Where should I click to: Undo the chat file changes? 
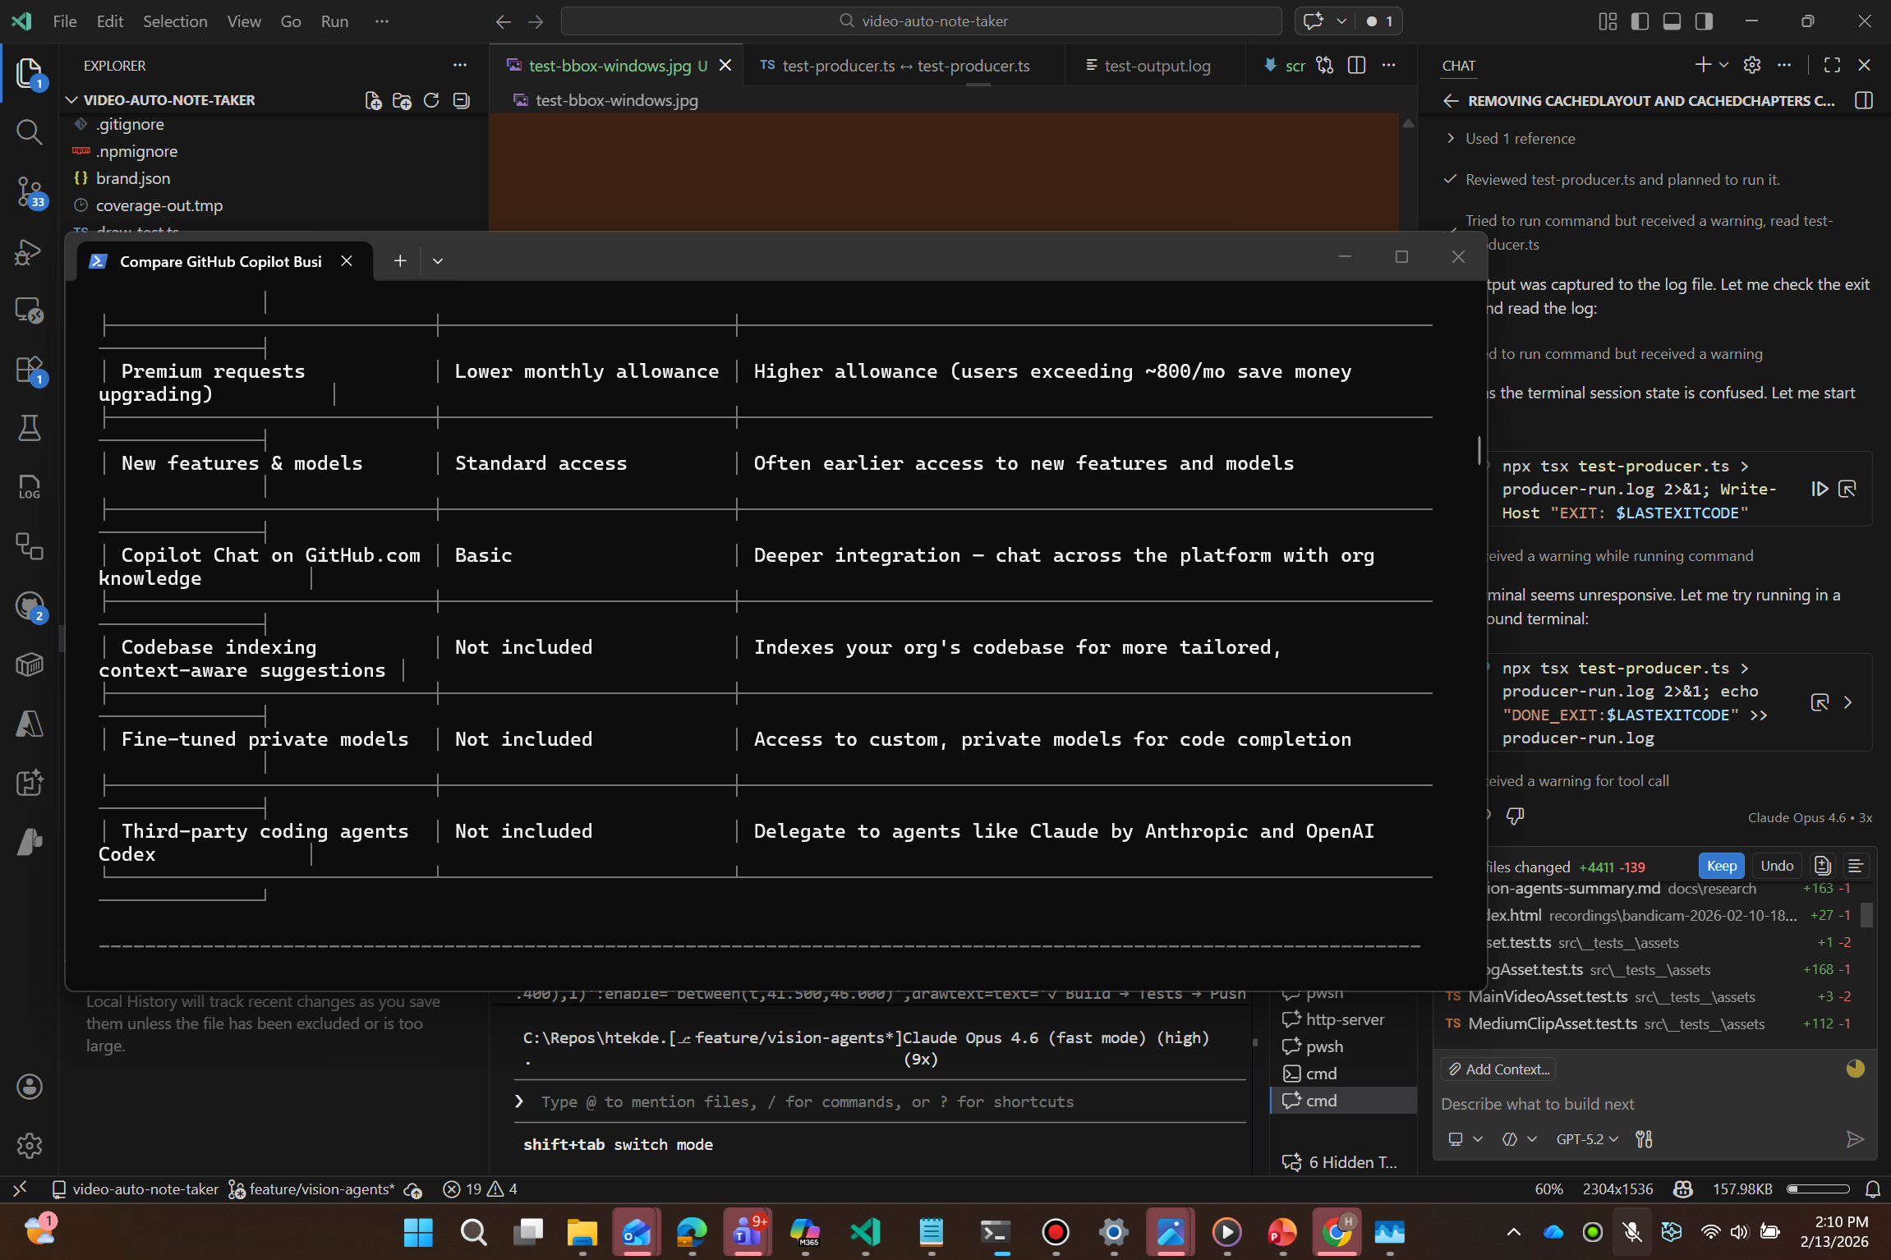[x=1777, y=866]
